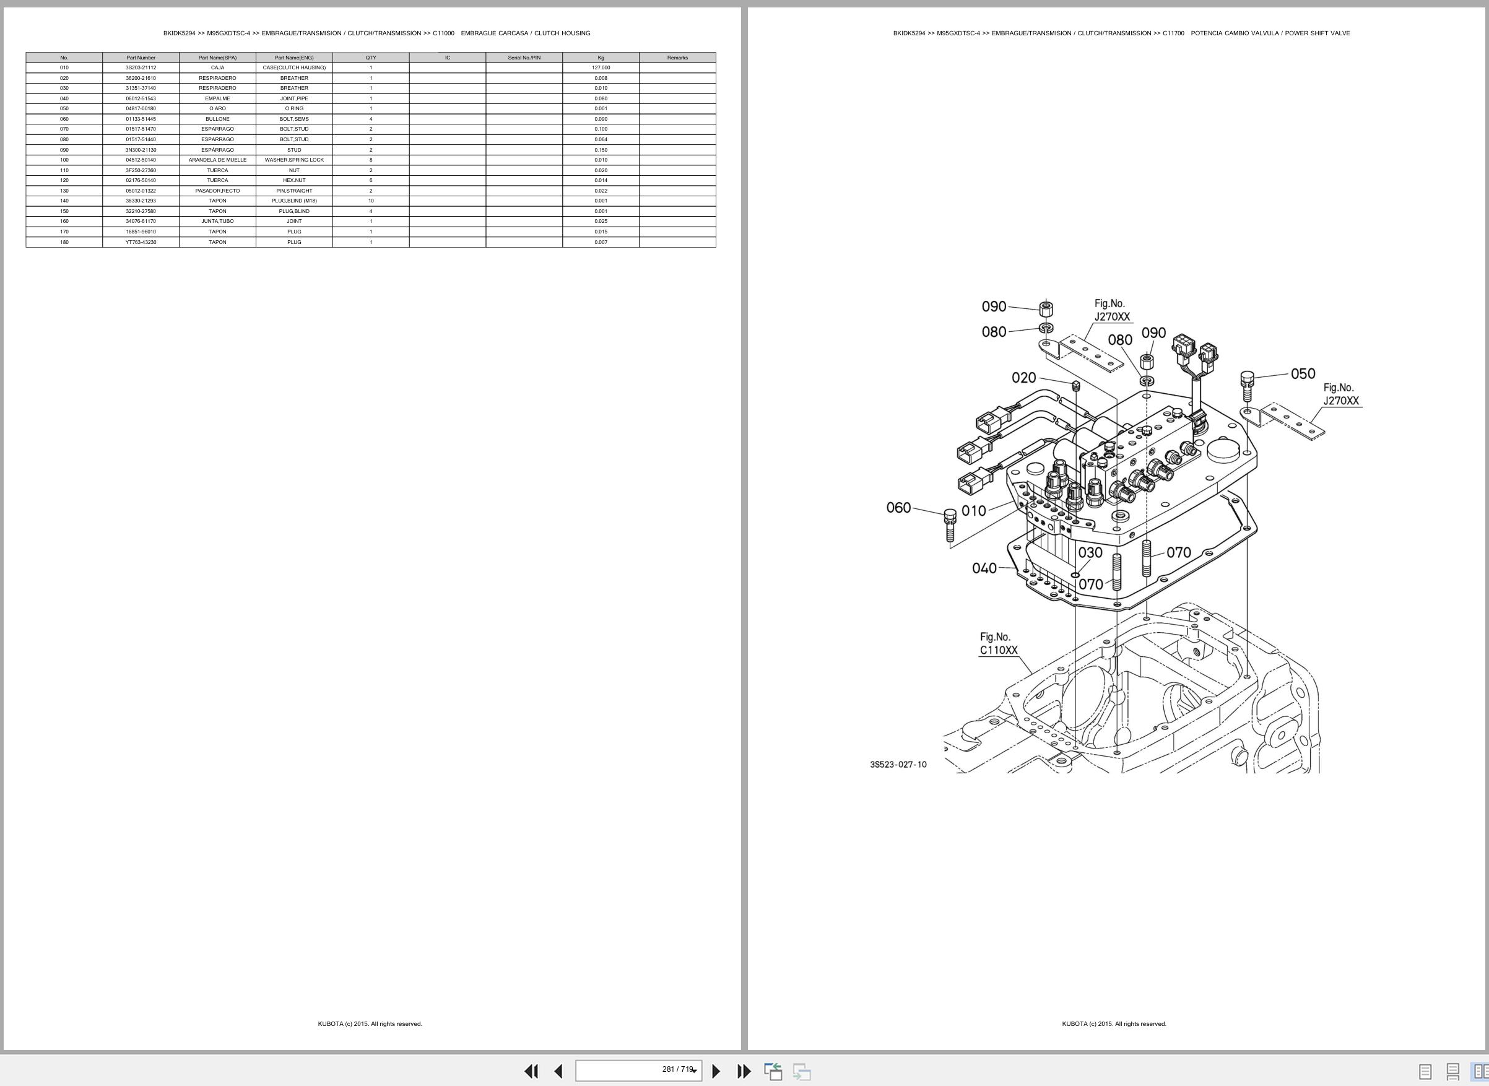Click part number YT763-43230
Screen dimensions: 1489x1086
[x=141, y=242]
